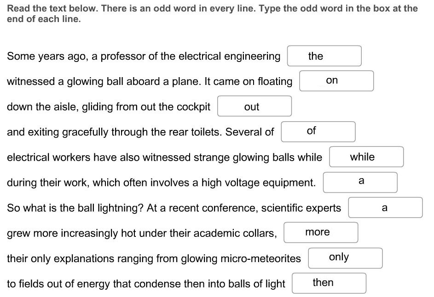Screen dimensions: 434x297
Task: Click the answer field containing "only"
Action: (x=345, y=258)
